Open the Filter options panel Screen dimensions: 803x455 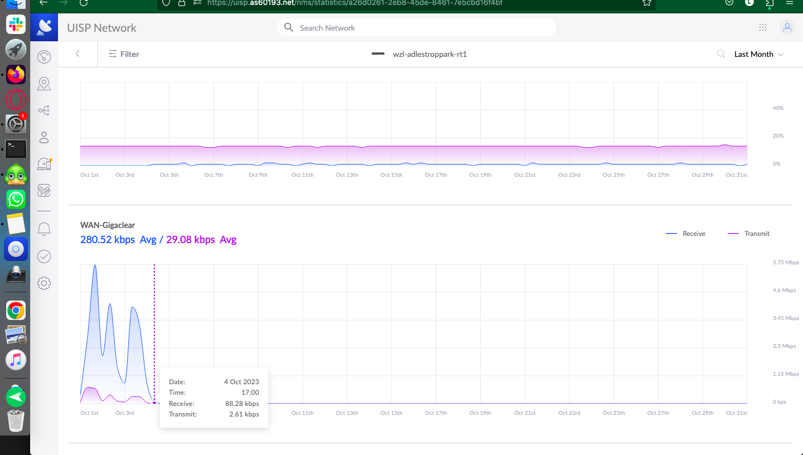click(x=124, y=54)
